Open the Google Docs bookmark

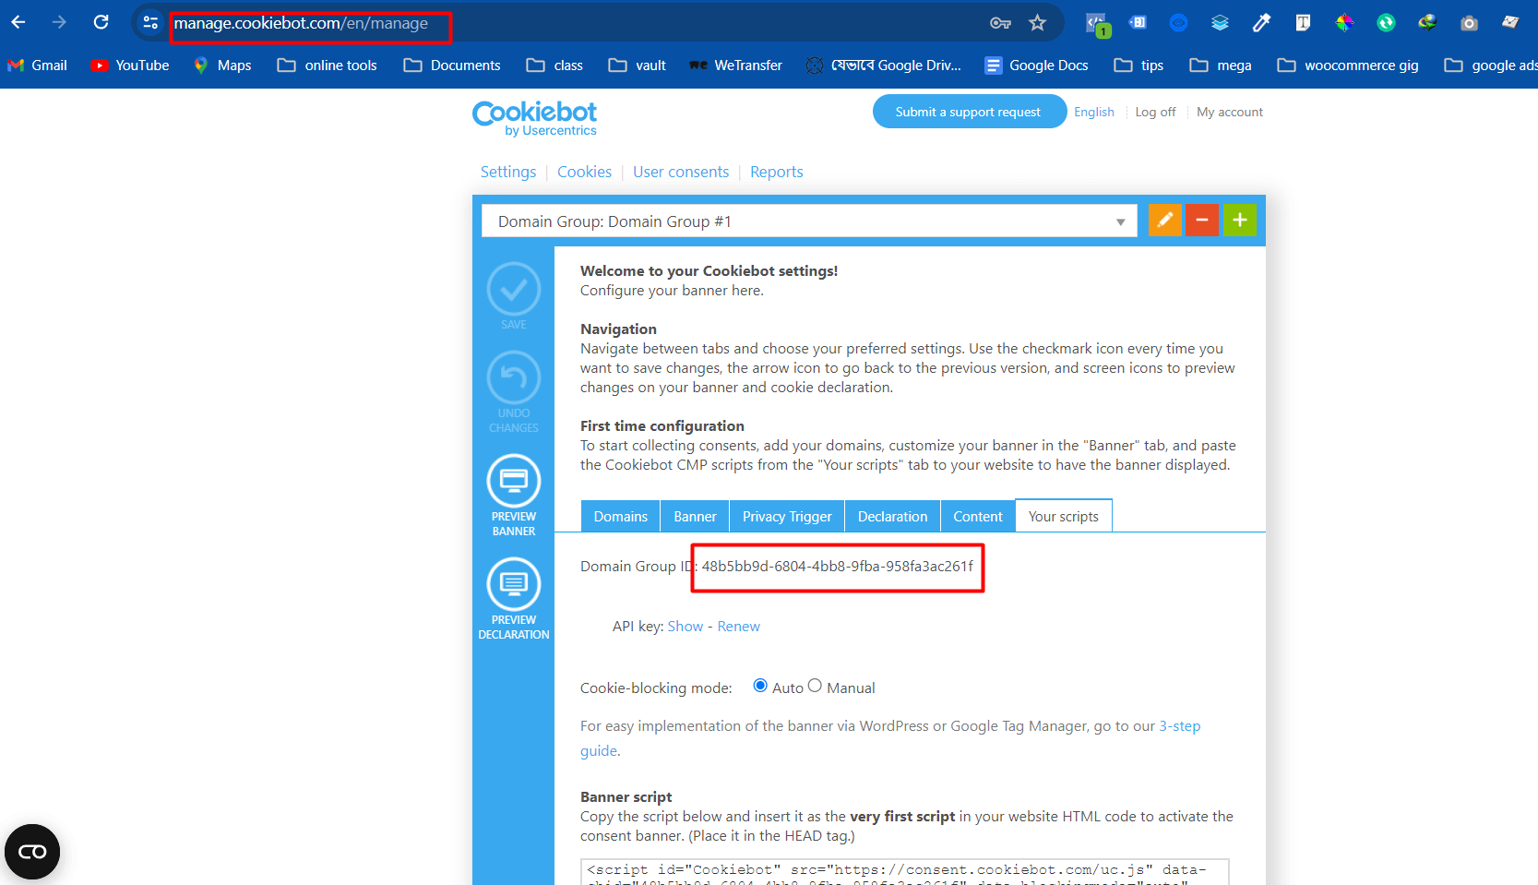[1037, 66]
